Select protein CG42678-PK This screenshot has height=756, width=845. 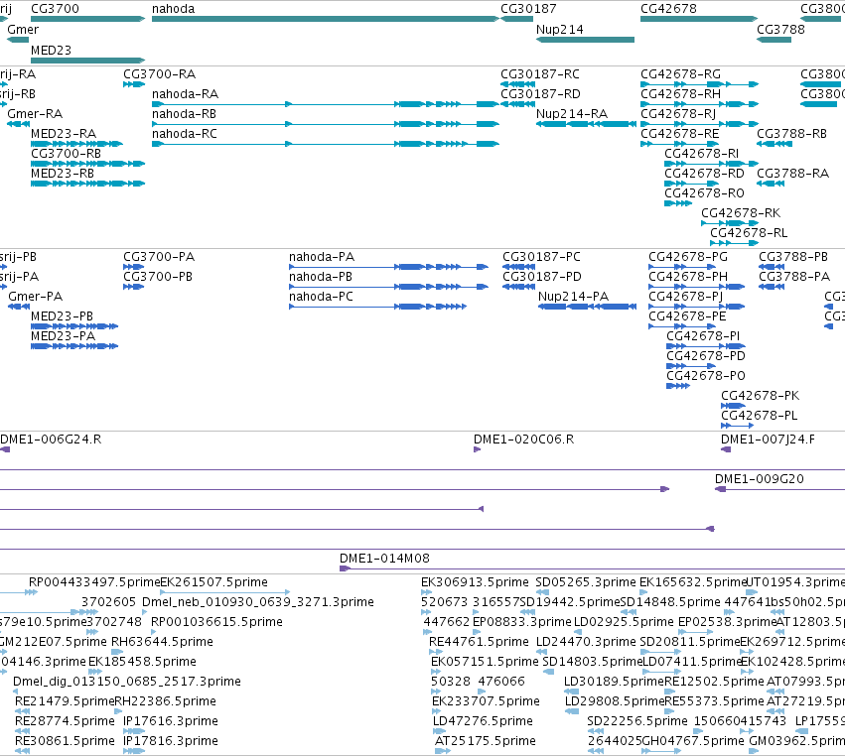(734, 406)
